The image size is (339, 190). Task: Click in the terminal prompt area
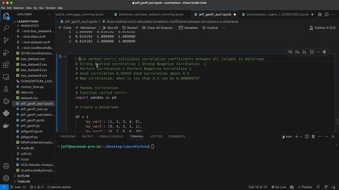153,147
